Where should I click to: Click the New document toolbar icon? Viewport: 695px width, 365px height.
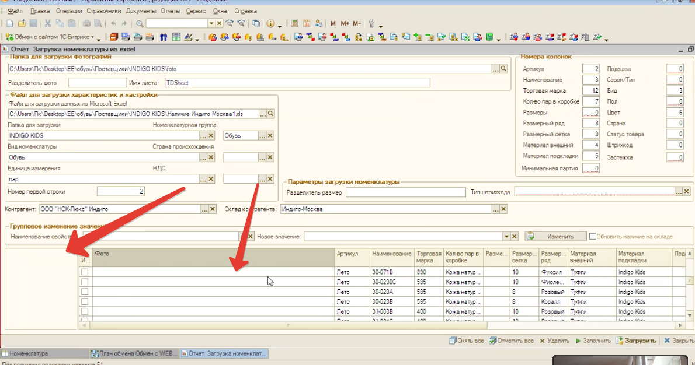[9, 24]
